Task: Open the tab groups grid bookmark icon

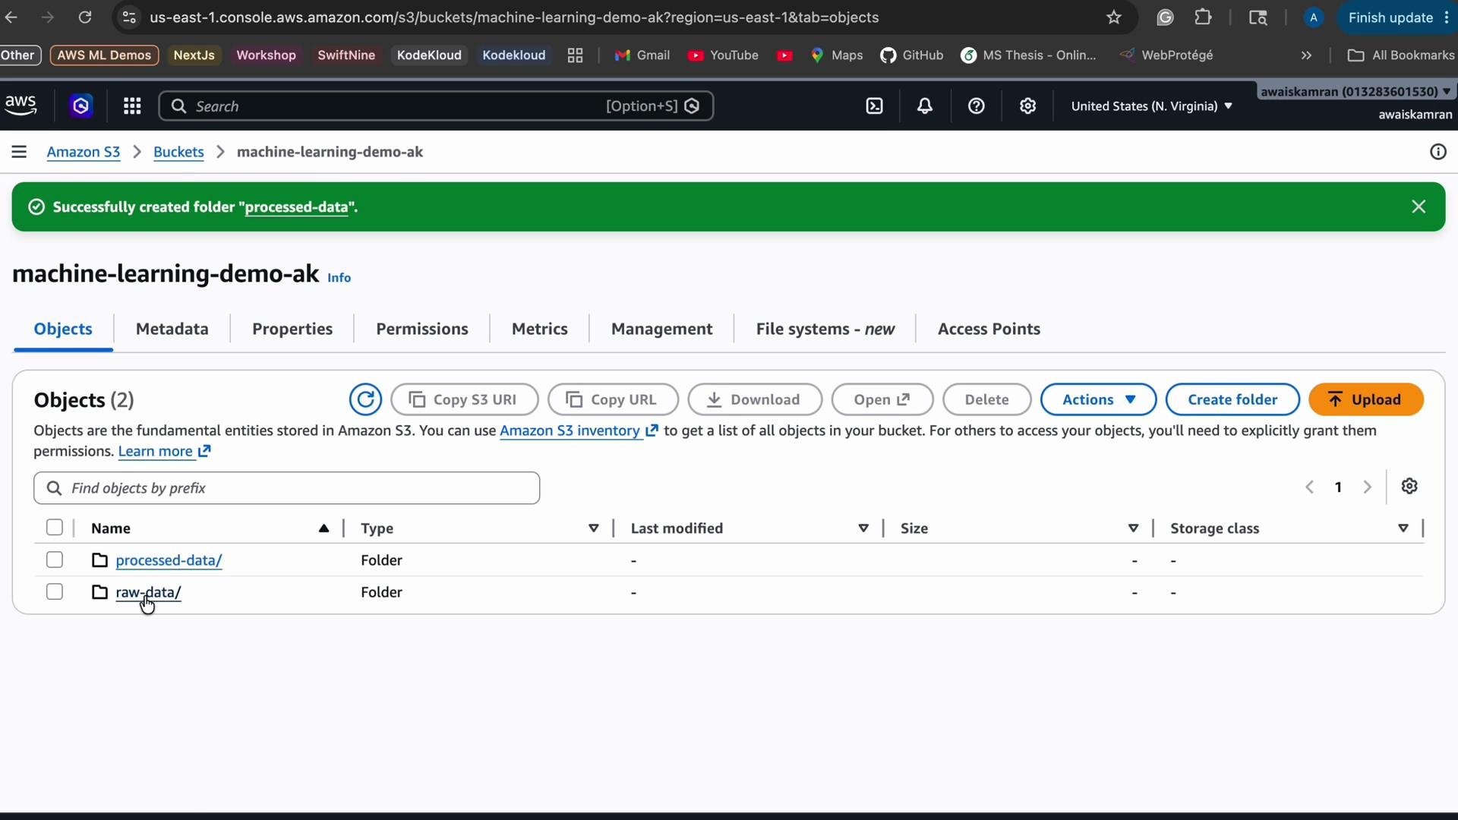Action: click(575, 55)
